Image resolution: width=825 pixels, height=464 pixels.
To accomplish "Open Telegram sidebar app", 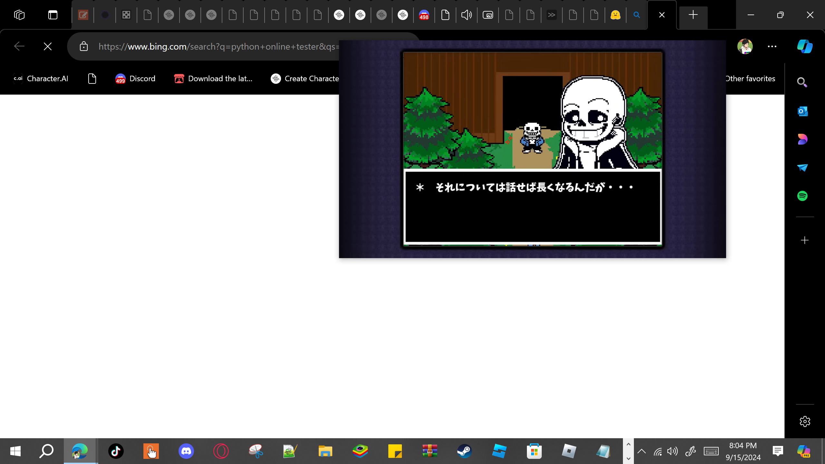I will click(x=802, y=168).
